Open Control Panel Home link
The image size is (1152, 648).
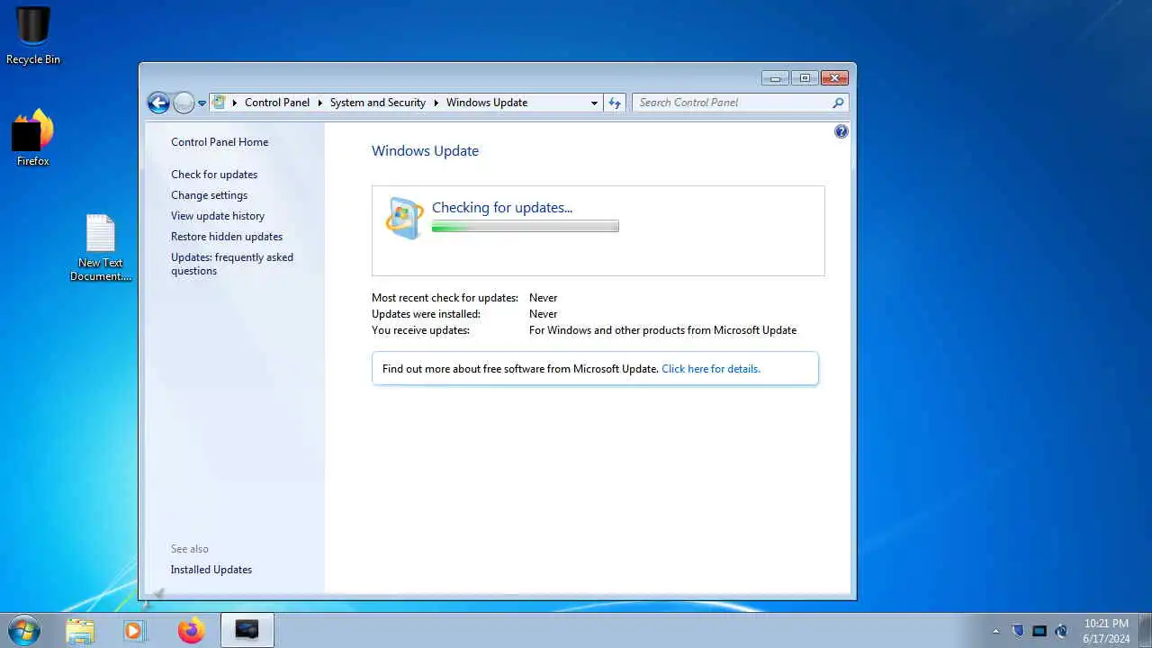tap(220, 142)
